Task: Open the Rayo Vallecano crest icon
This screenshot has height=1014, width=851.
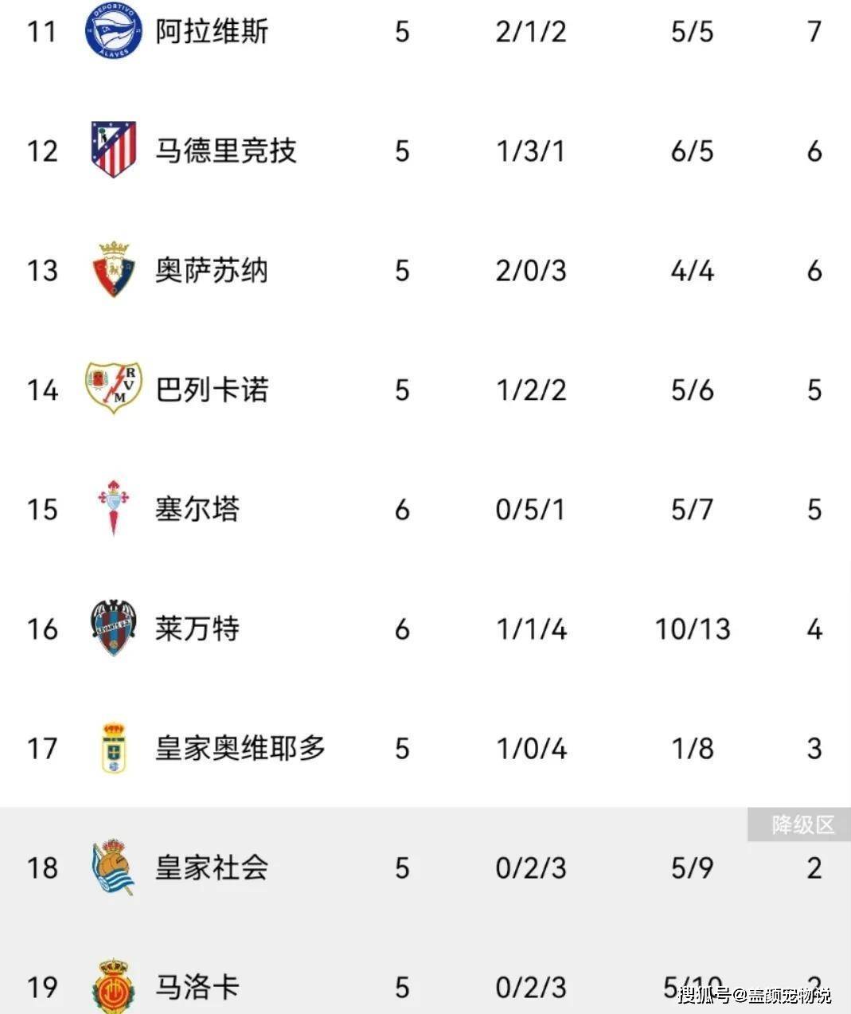Action: 114,388
